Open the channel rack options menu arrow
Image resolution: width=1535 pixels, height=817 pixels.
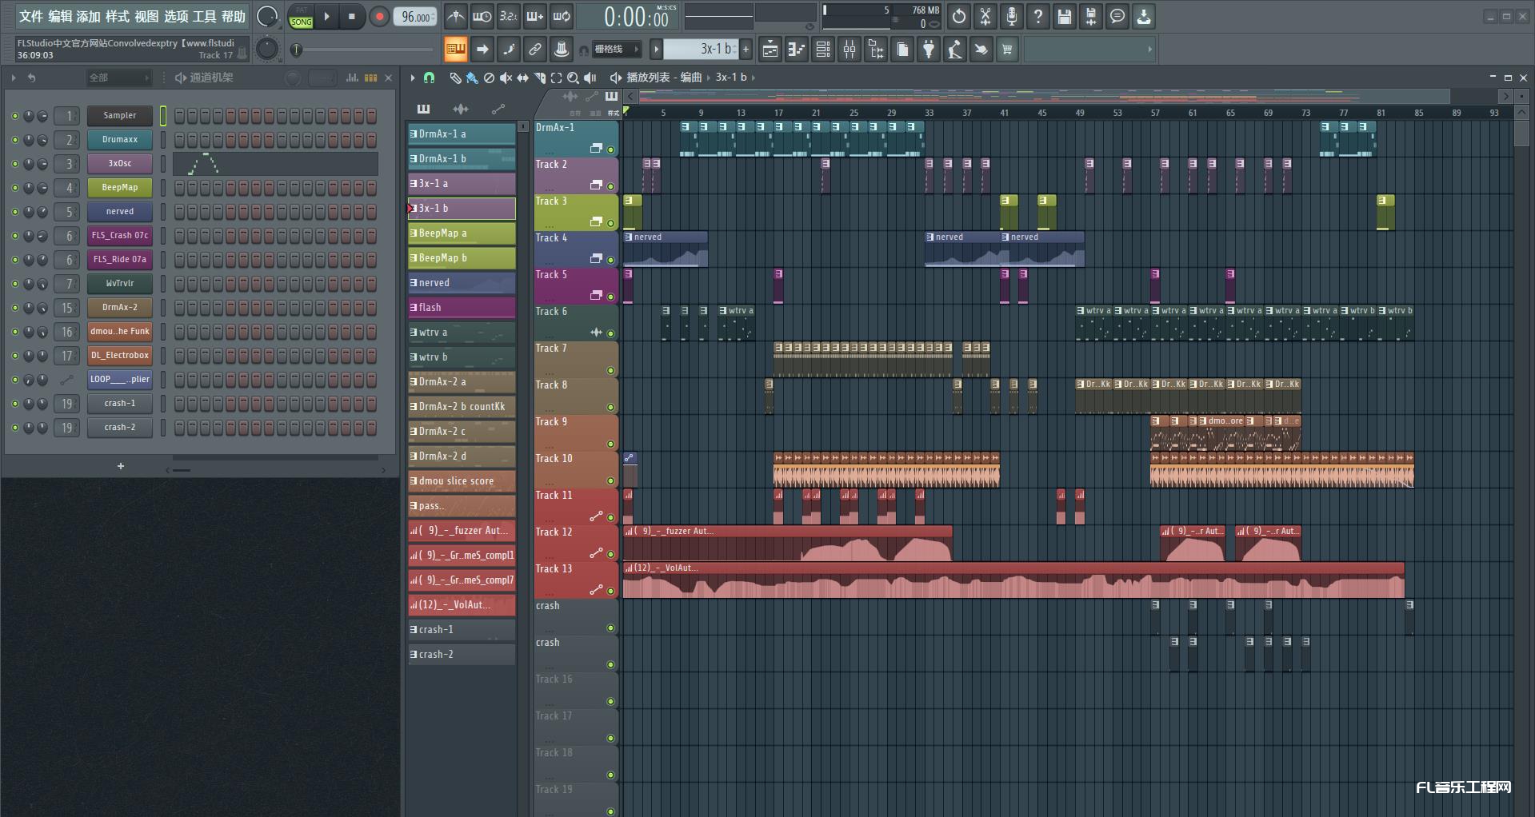coord(14,78)
